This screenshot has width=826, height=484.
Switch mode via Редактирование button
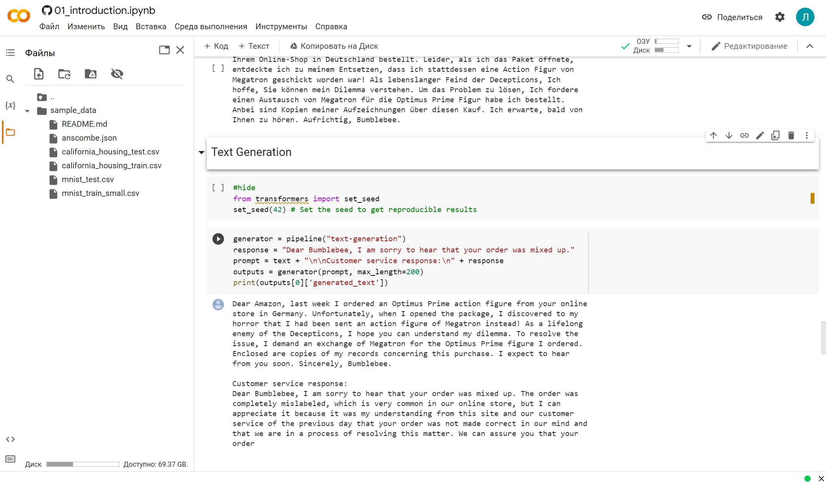click(749, 46)
